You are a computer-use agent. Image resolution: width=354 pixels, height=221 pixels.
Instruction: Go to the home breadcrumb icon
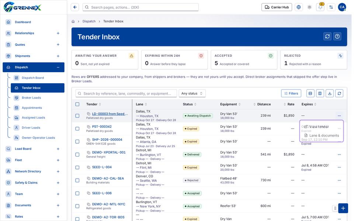73,21
